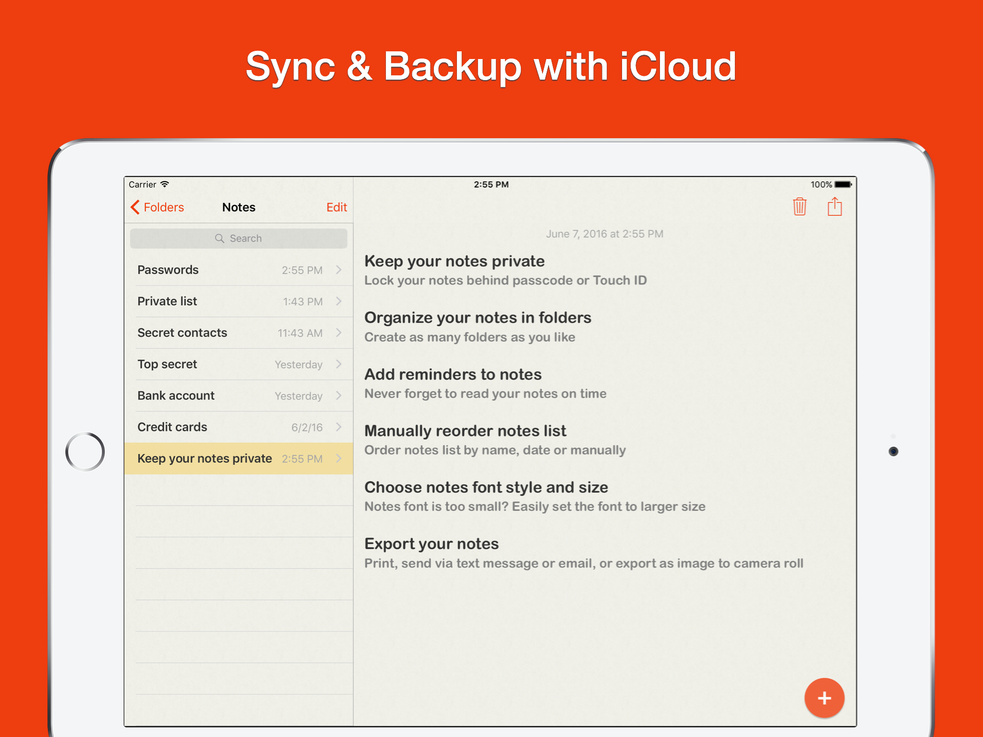
Task: Go back to Folders
Action: pos(164,207)
